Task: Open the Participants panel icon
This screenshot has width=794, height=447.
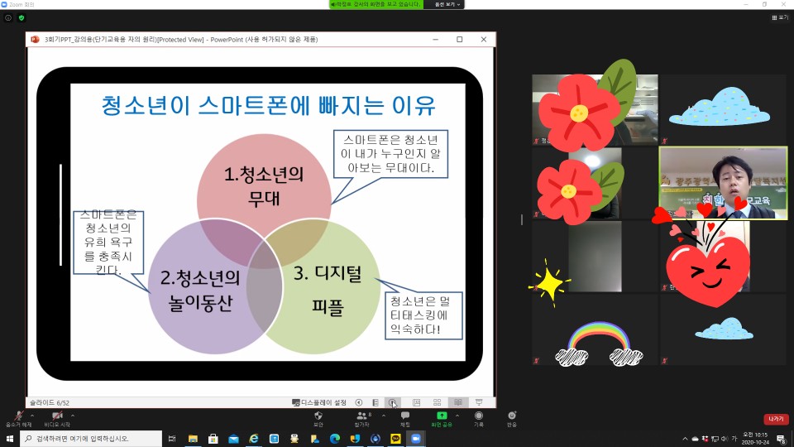Action: (x=361, y=416)
